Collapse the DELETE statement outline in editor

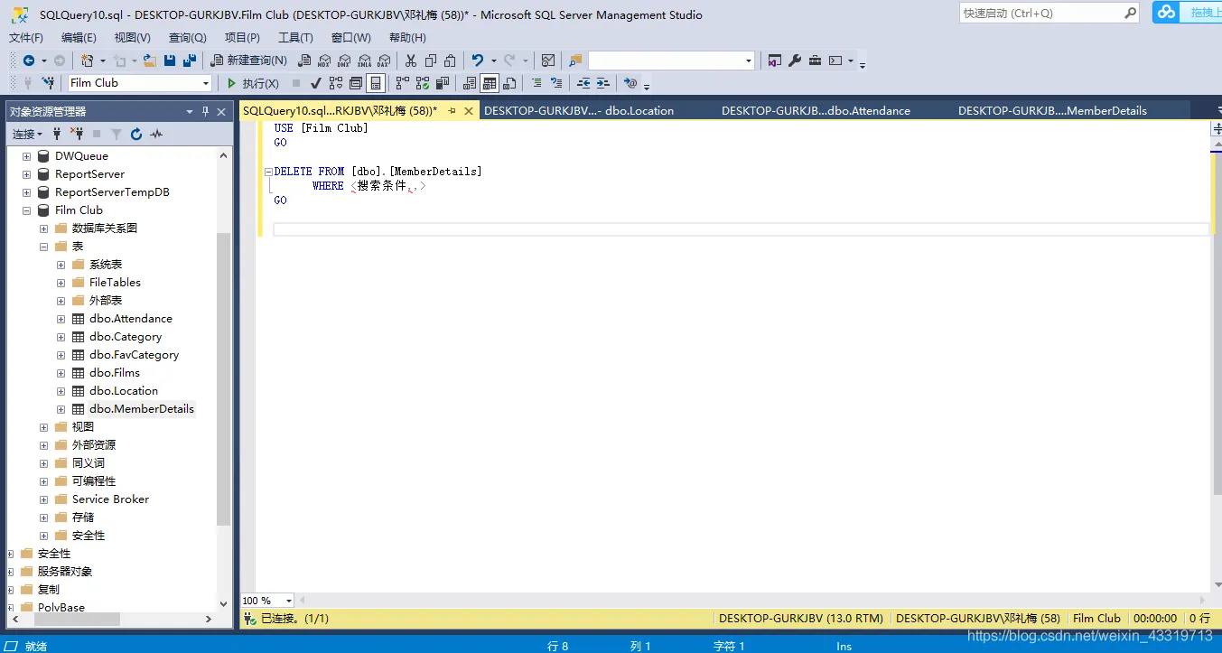tap(268, 172)
